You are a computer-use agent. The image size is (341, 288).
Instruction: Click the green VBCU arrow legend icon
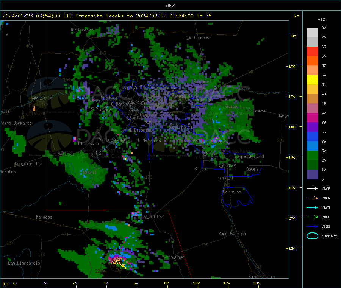(x=312, y=217)
